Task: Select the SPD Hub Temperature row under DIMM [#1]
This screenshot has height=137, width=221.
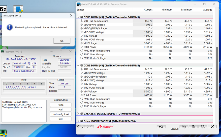Action: click(95, 21)
